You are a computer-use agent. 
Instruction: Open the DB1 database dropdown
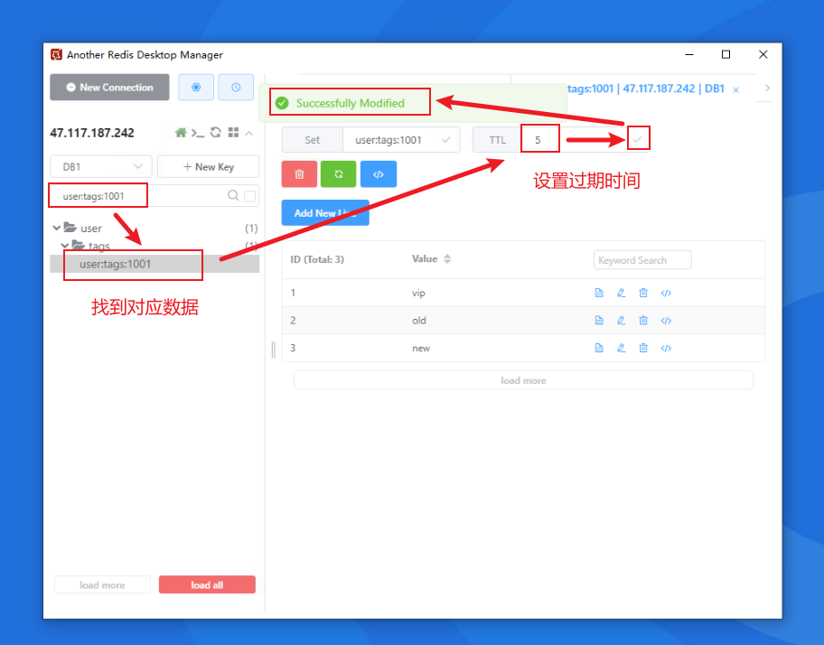point(101,166)
